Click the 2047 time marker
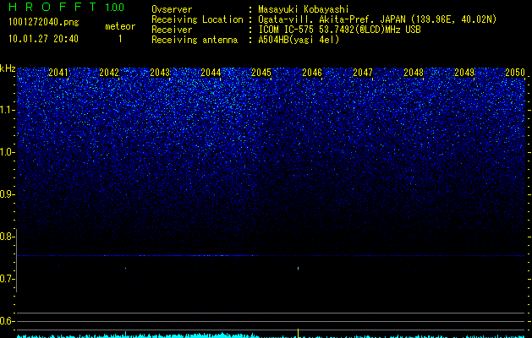Viewport: 532px width, 338px height. (363, 72)
